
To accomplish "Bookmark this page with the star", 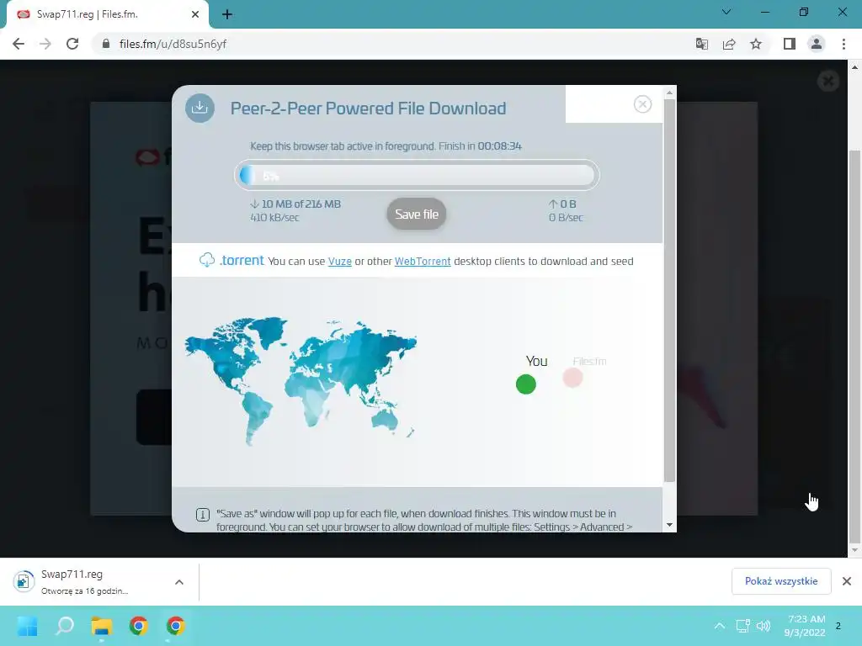I will coord(756,44).
